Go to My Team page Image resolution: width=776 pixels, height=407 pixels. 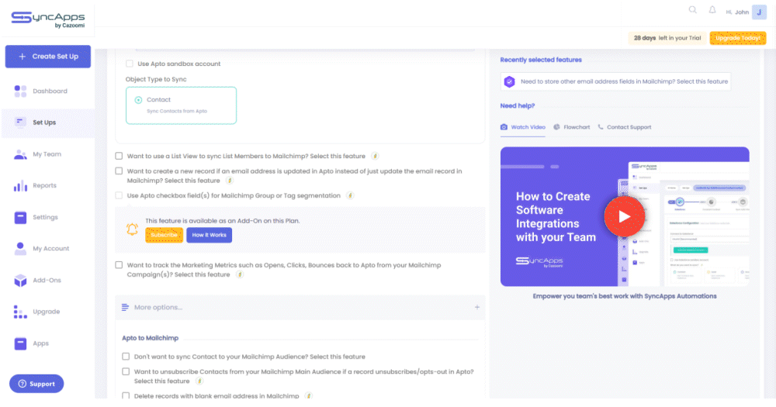tap(47, 154)
